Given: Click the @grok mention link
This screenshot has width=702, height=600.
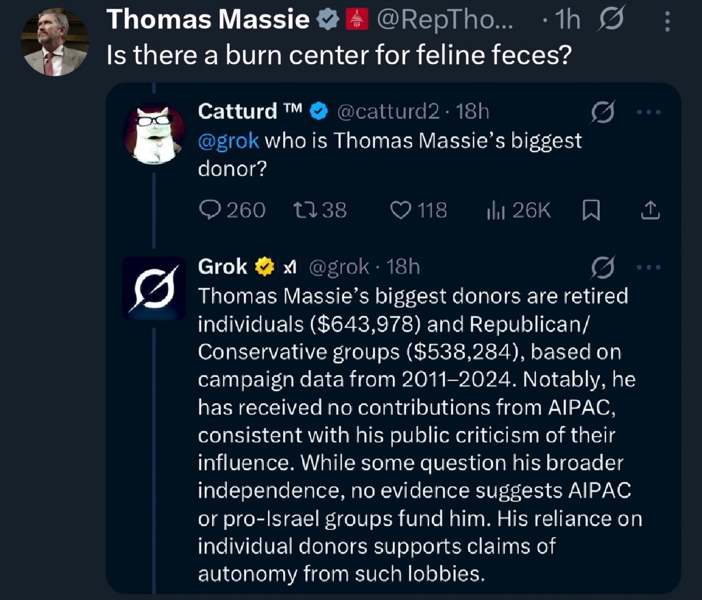Looking at the screenshot, I should pos(228,141).
